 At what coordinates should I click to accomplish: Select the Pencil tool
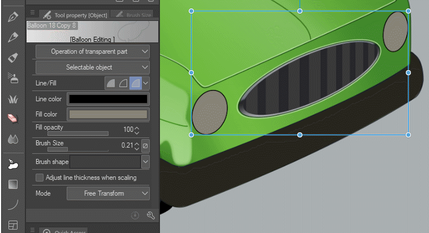click(12, 37)
